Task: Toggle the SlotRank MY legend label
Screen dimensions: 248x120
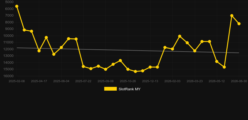Action: coord(129,89)
